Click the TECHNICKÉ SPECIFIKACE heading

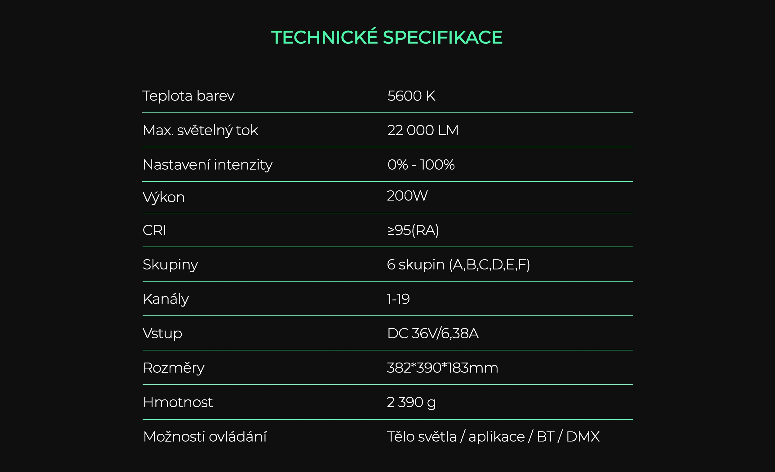point(387,37)
